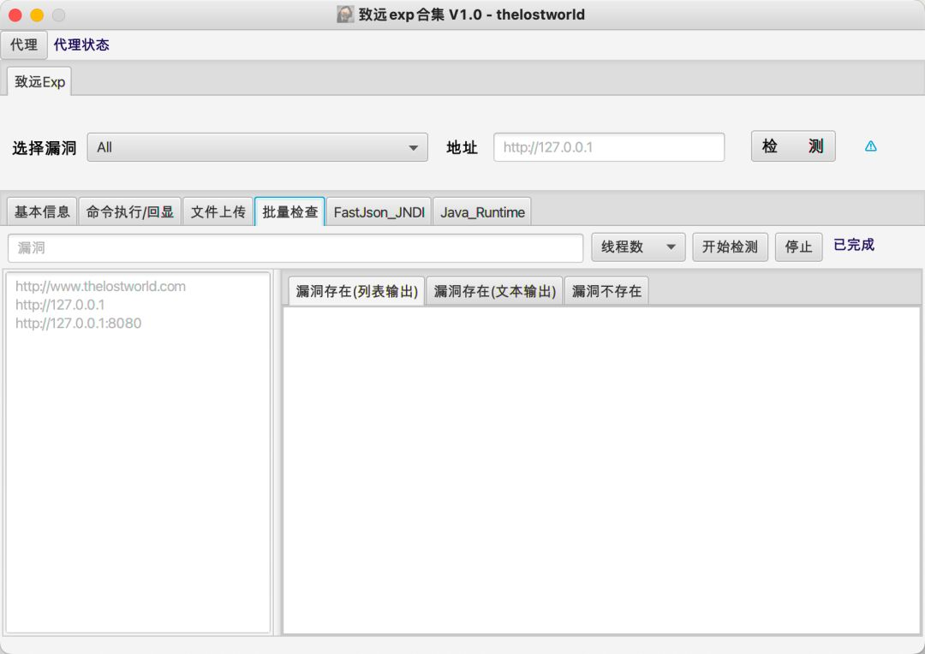Image resolution: width=925 pixels, height=654 pixels.
Task: Switch to the 文件上传 tab
Action: click(x=218, y=211)
